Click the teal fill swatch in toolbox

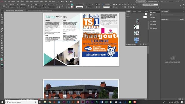coord(1,59)
